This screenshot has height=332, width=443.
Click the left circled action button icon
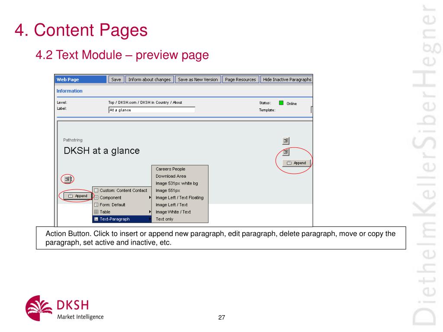pos(67,179)
